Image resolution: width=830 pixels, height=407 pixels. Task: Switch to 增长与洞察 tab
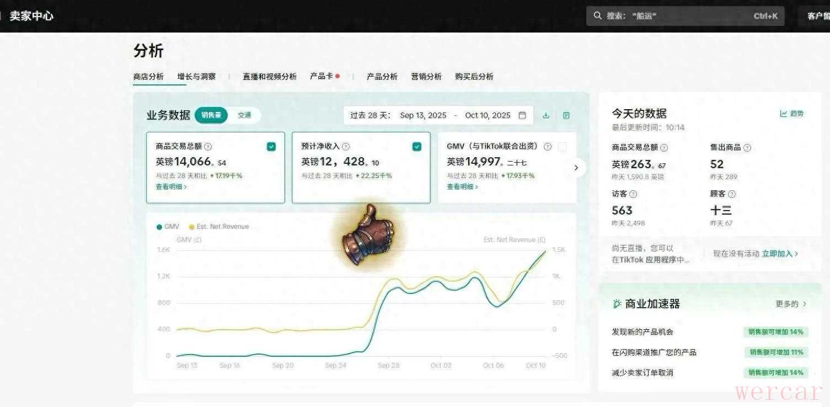tap(196, 77)
